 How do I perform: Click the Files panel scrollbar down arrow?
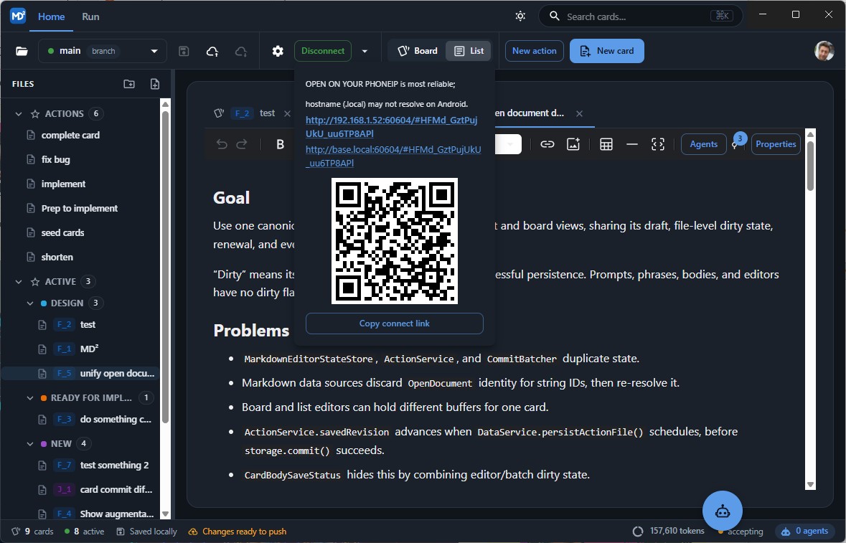coord(166,514)
